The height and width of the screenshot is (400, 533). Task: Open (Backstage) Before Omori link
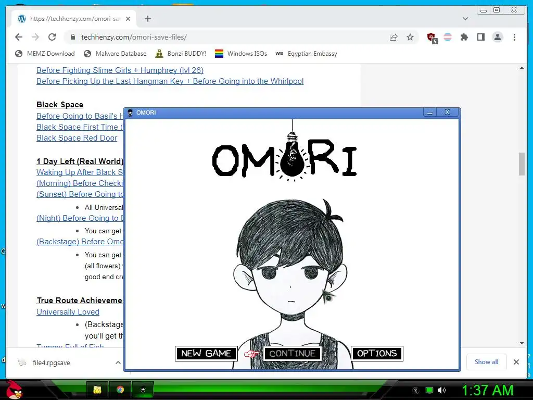tap(80, 242)
